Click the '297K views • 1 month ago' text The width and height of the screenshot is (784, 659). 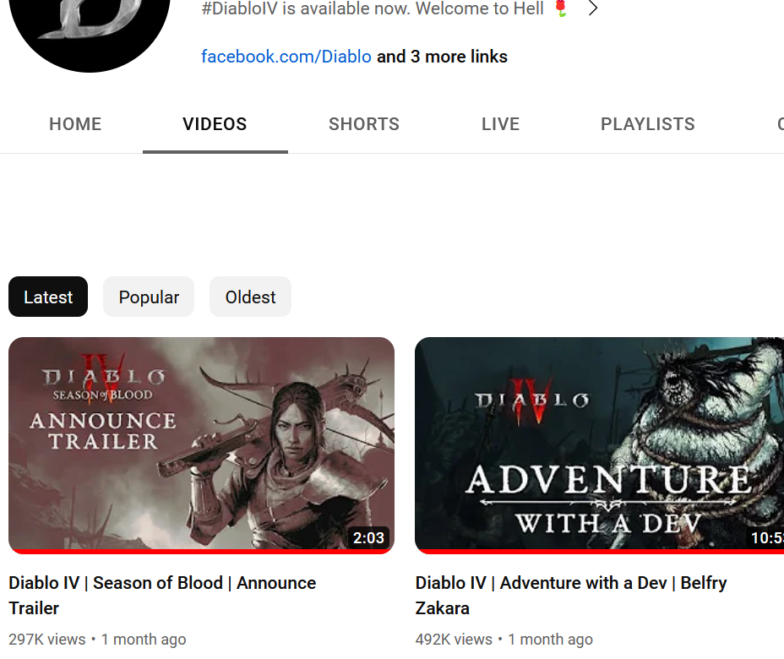(x=97, y=639)
